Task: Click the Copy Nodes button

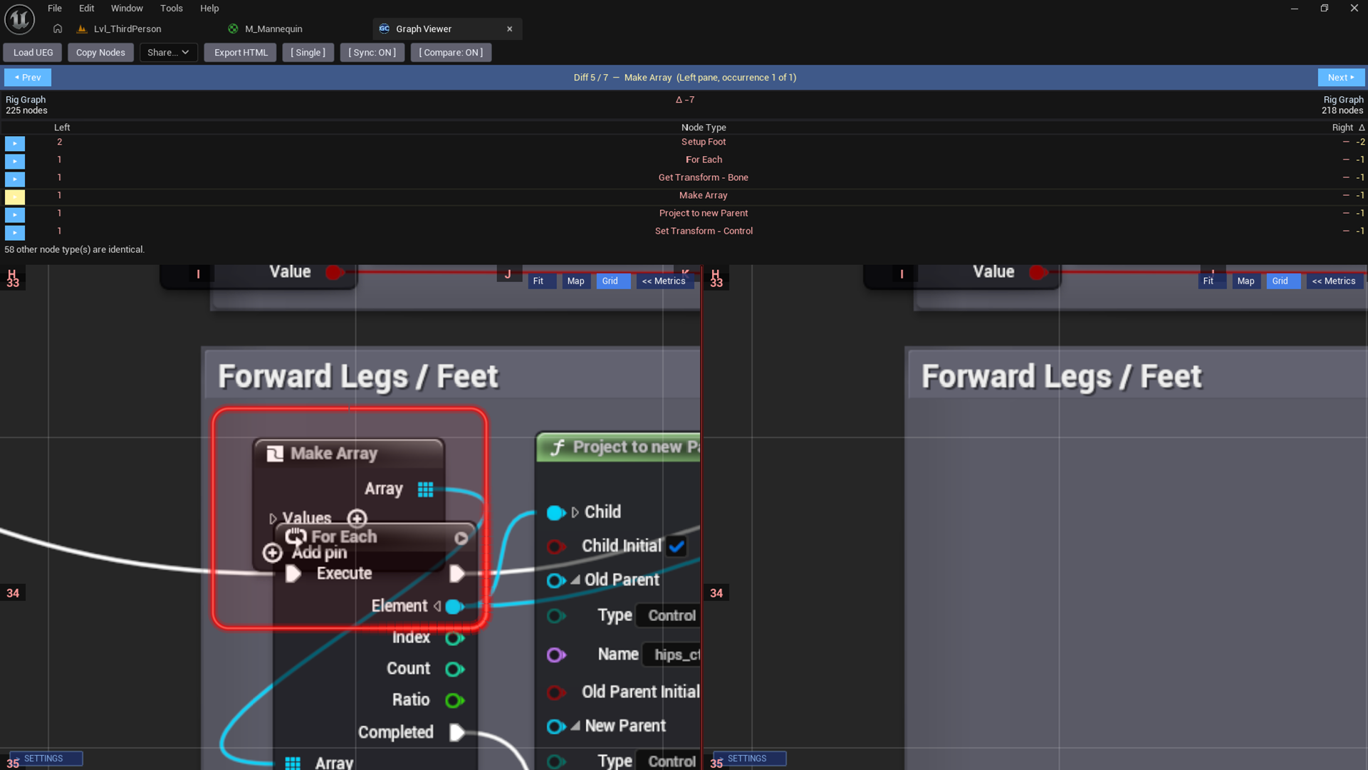Action: click(100, 53)
